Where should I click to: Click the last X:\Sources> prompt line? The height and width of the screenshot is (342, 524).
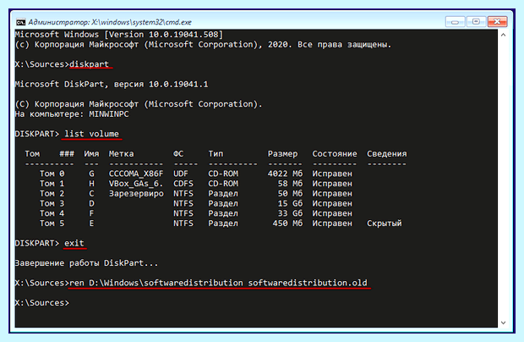[42, 303]
